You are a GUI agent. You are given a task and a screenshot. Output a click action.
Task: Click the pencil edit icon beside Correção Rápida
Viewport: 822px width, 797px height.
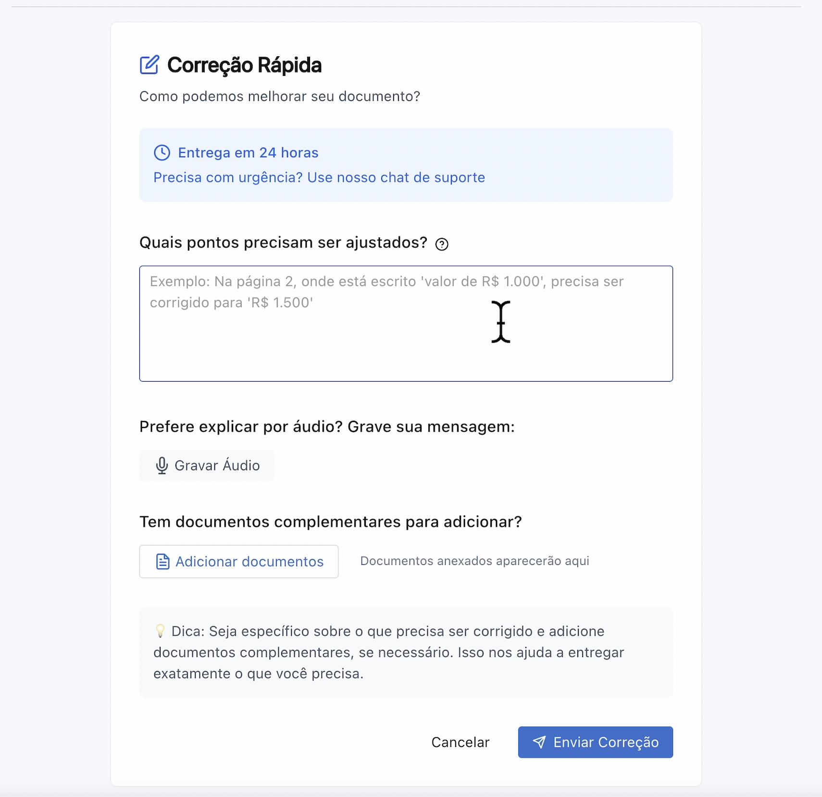coord(149,65)
